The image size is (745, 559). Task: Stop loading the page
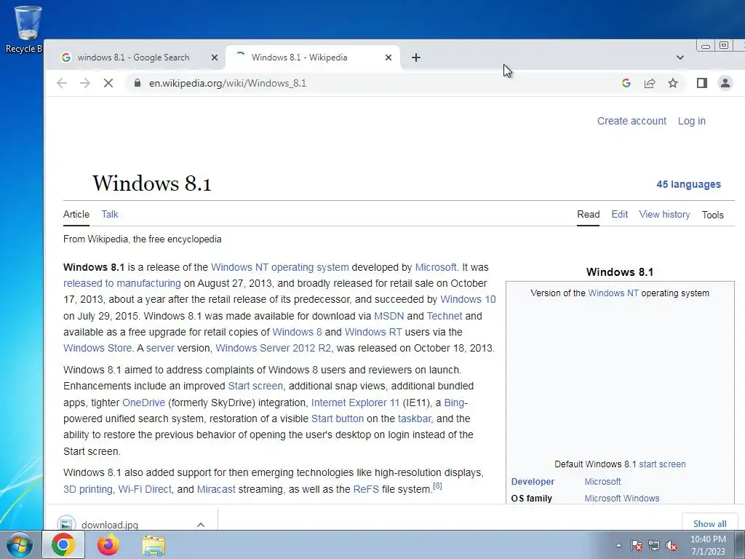(108, 83)
